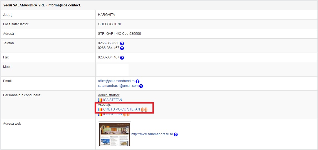
Task: Click the Localitate/Sector label
Action: tap(16, 24)
